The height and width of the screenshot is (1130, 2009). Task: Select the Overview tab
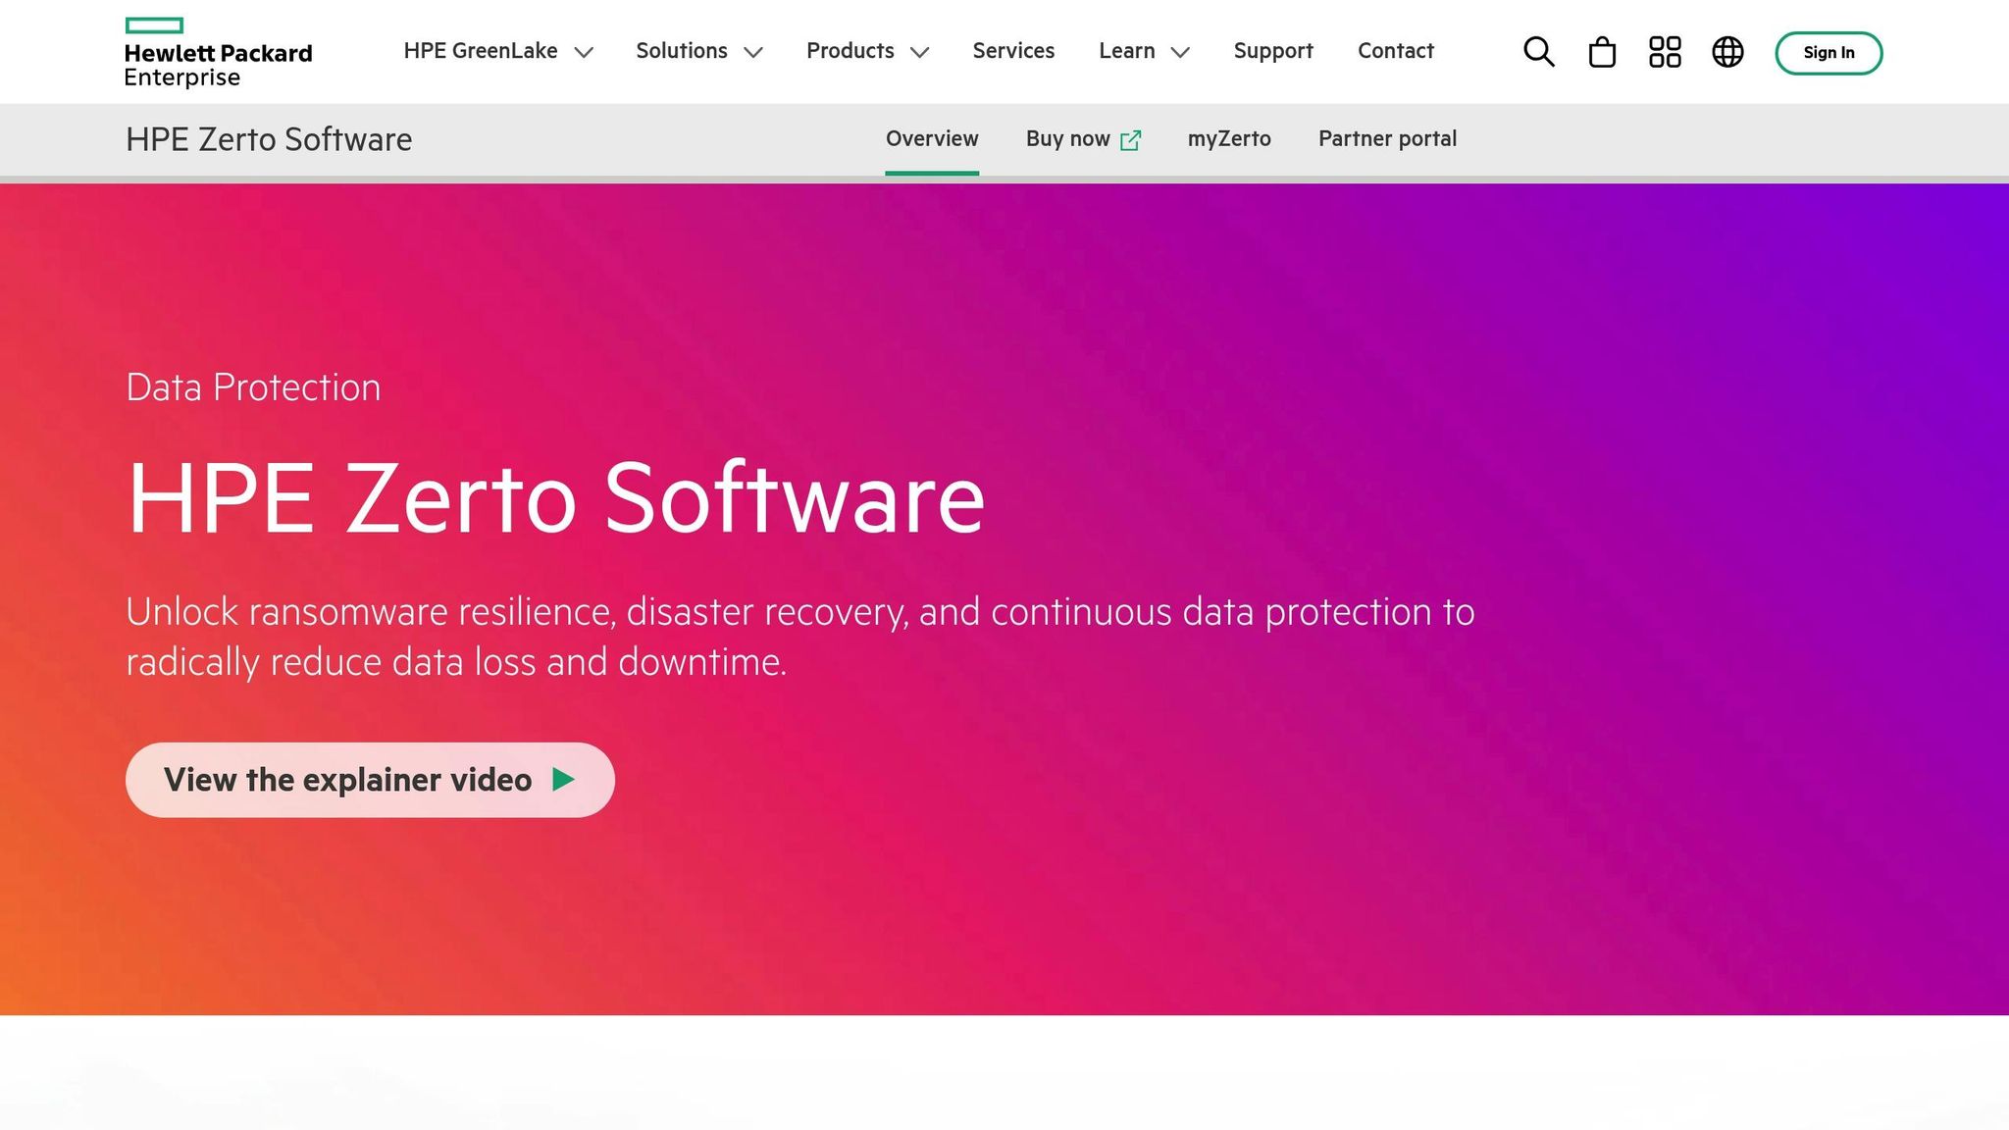(x=932, y=139)
